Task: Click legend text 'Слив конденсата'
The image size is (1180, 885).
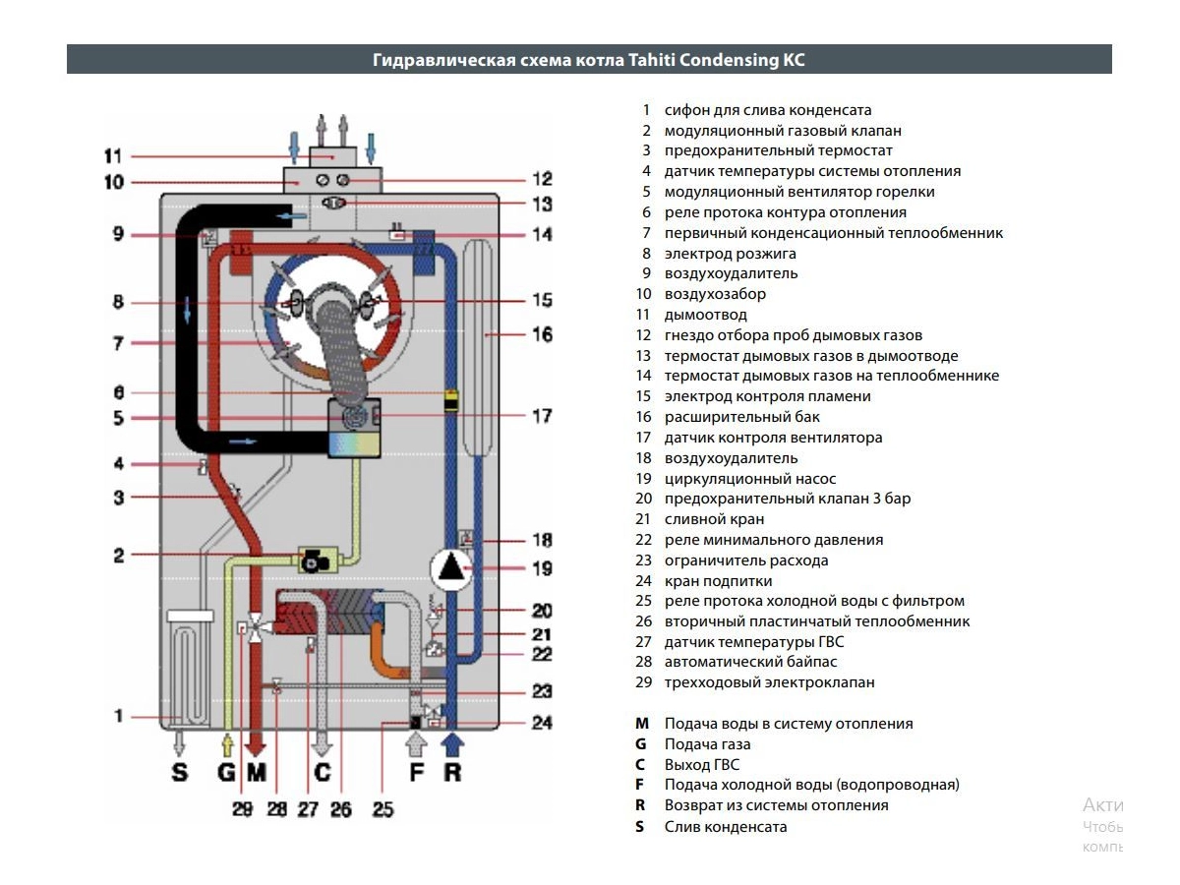Action: point(726,827)
